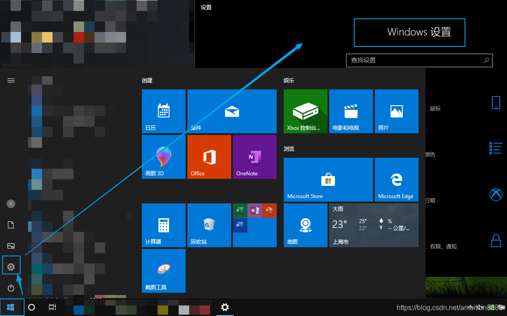
Task: Click the 创建 group header
Action: click(x=147, y=80)
